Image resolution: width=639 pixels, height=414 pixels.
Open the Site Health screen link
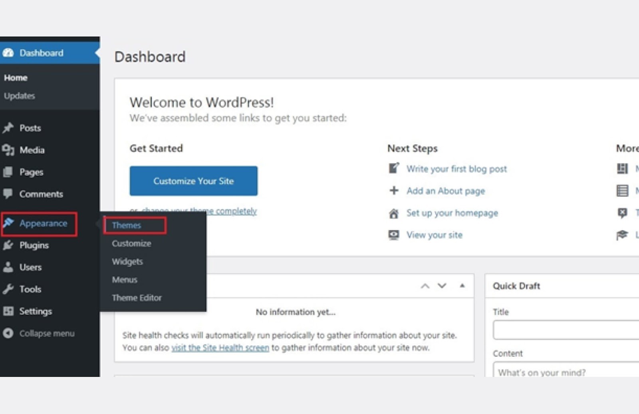[220, 348]
